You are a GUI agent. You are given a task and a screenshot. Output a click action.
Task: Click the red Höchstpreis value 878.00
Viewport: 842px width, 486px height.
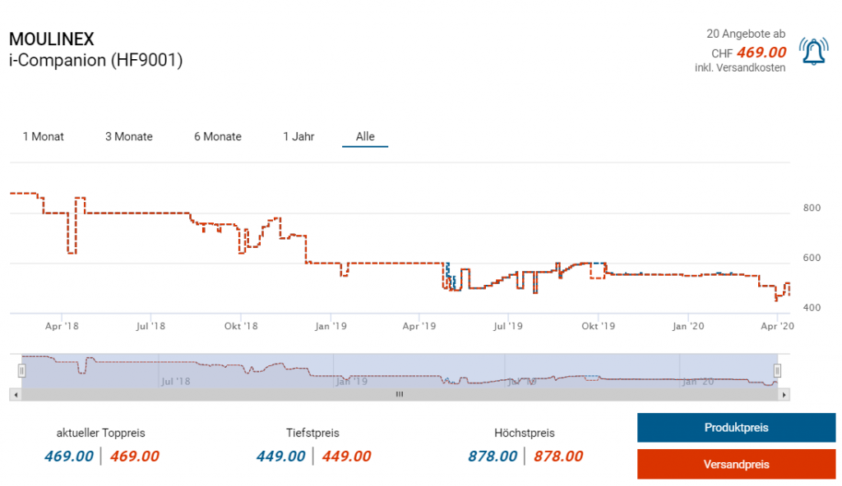tap(558, 456)
